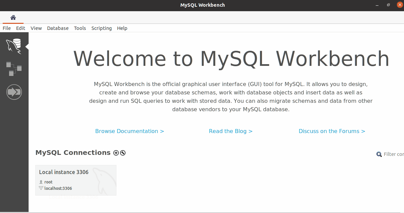Screen dimensions: 404x213
Task: Follow the Browse Documentation link
Action: (x=130, y=131)
